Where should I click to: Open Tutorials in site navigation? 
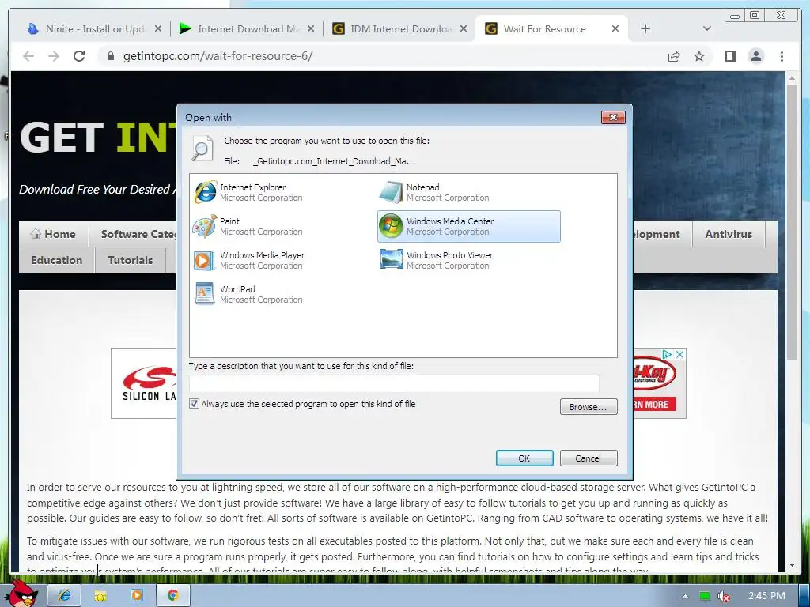coord(131,259)
